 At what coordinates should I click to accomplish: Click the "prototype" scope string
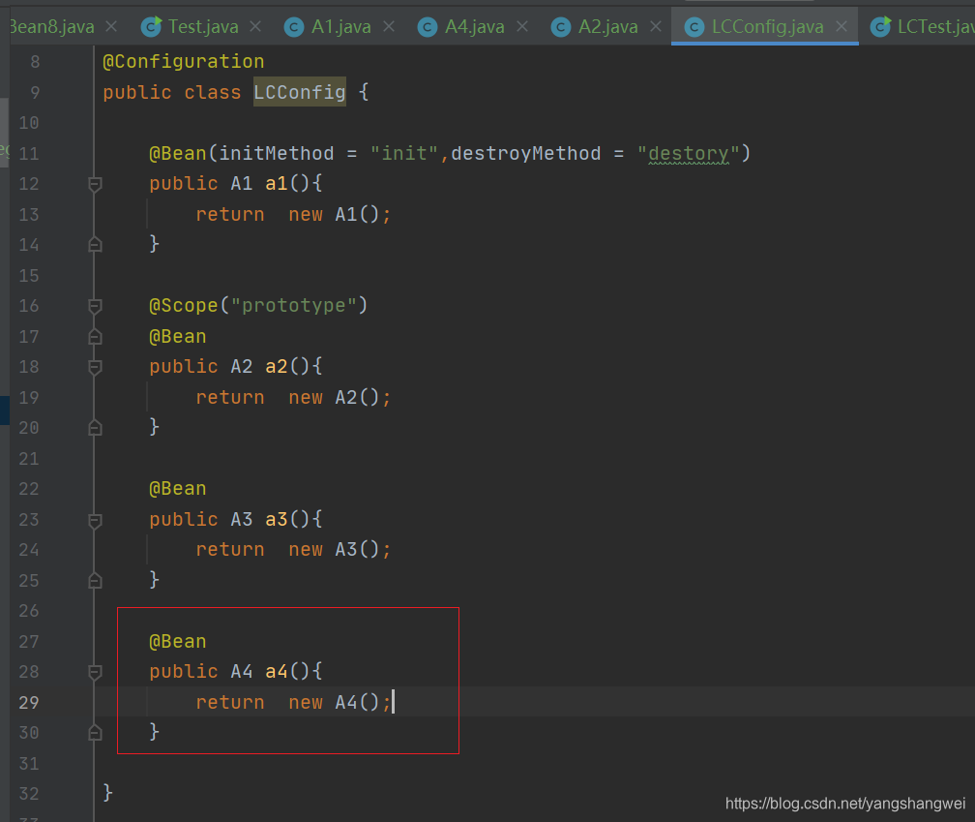coord(293,306)
